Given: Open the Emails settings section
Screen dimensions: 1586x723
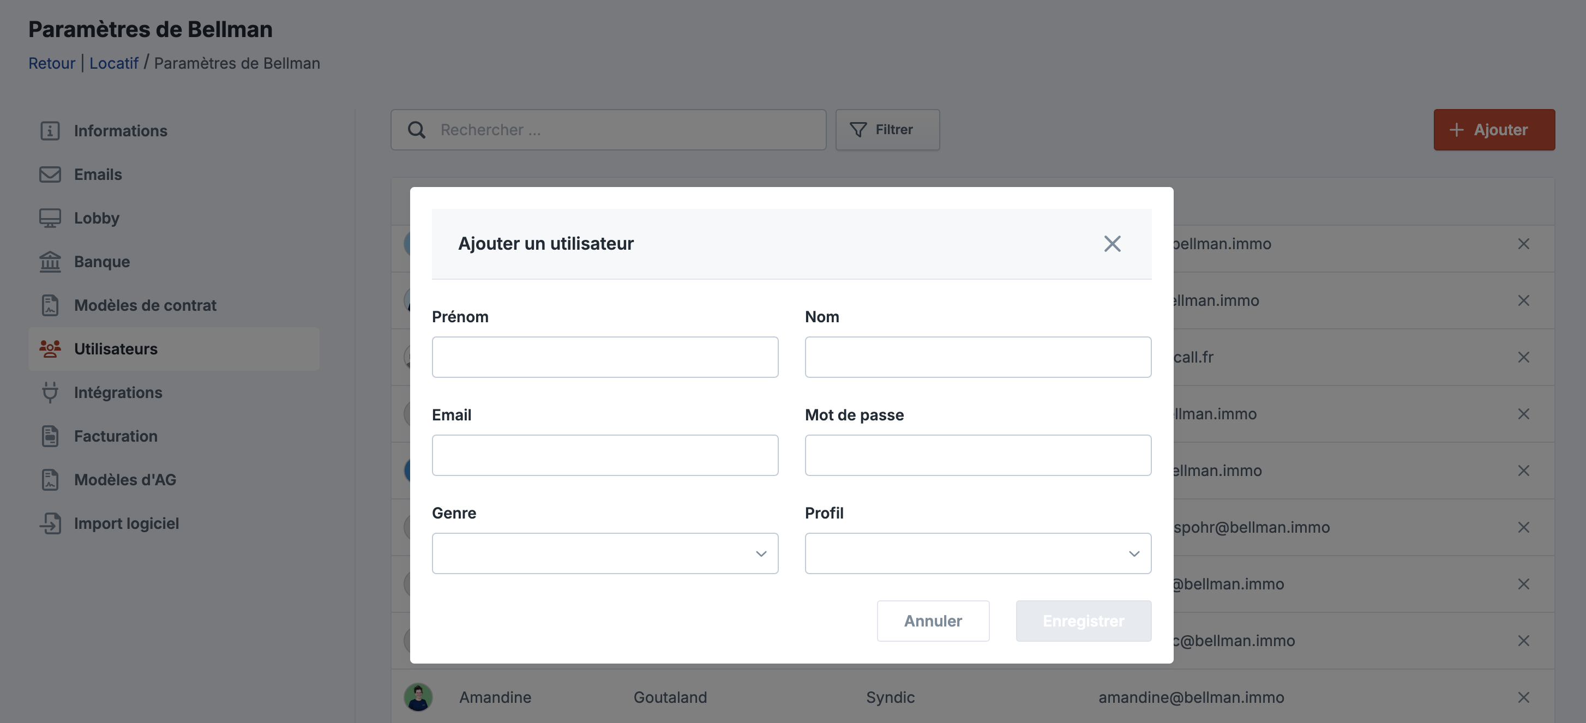Looking at the screenshot, I should coord(173,174).
